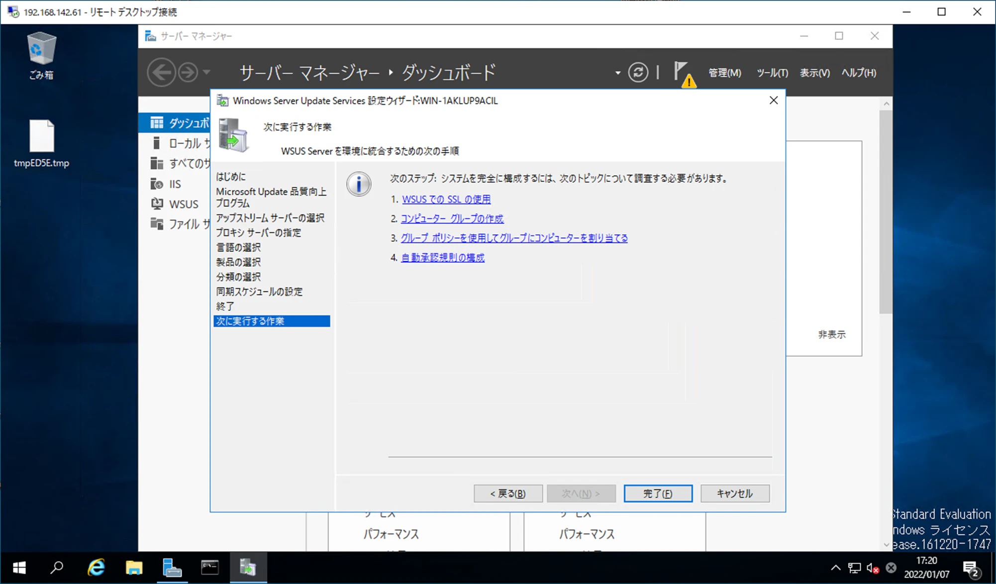This screenshot has width=996, height=584.
Task: Launch Internet Explorer from taskbar
Action: coord(96,568)
